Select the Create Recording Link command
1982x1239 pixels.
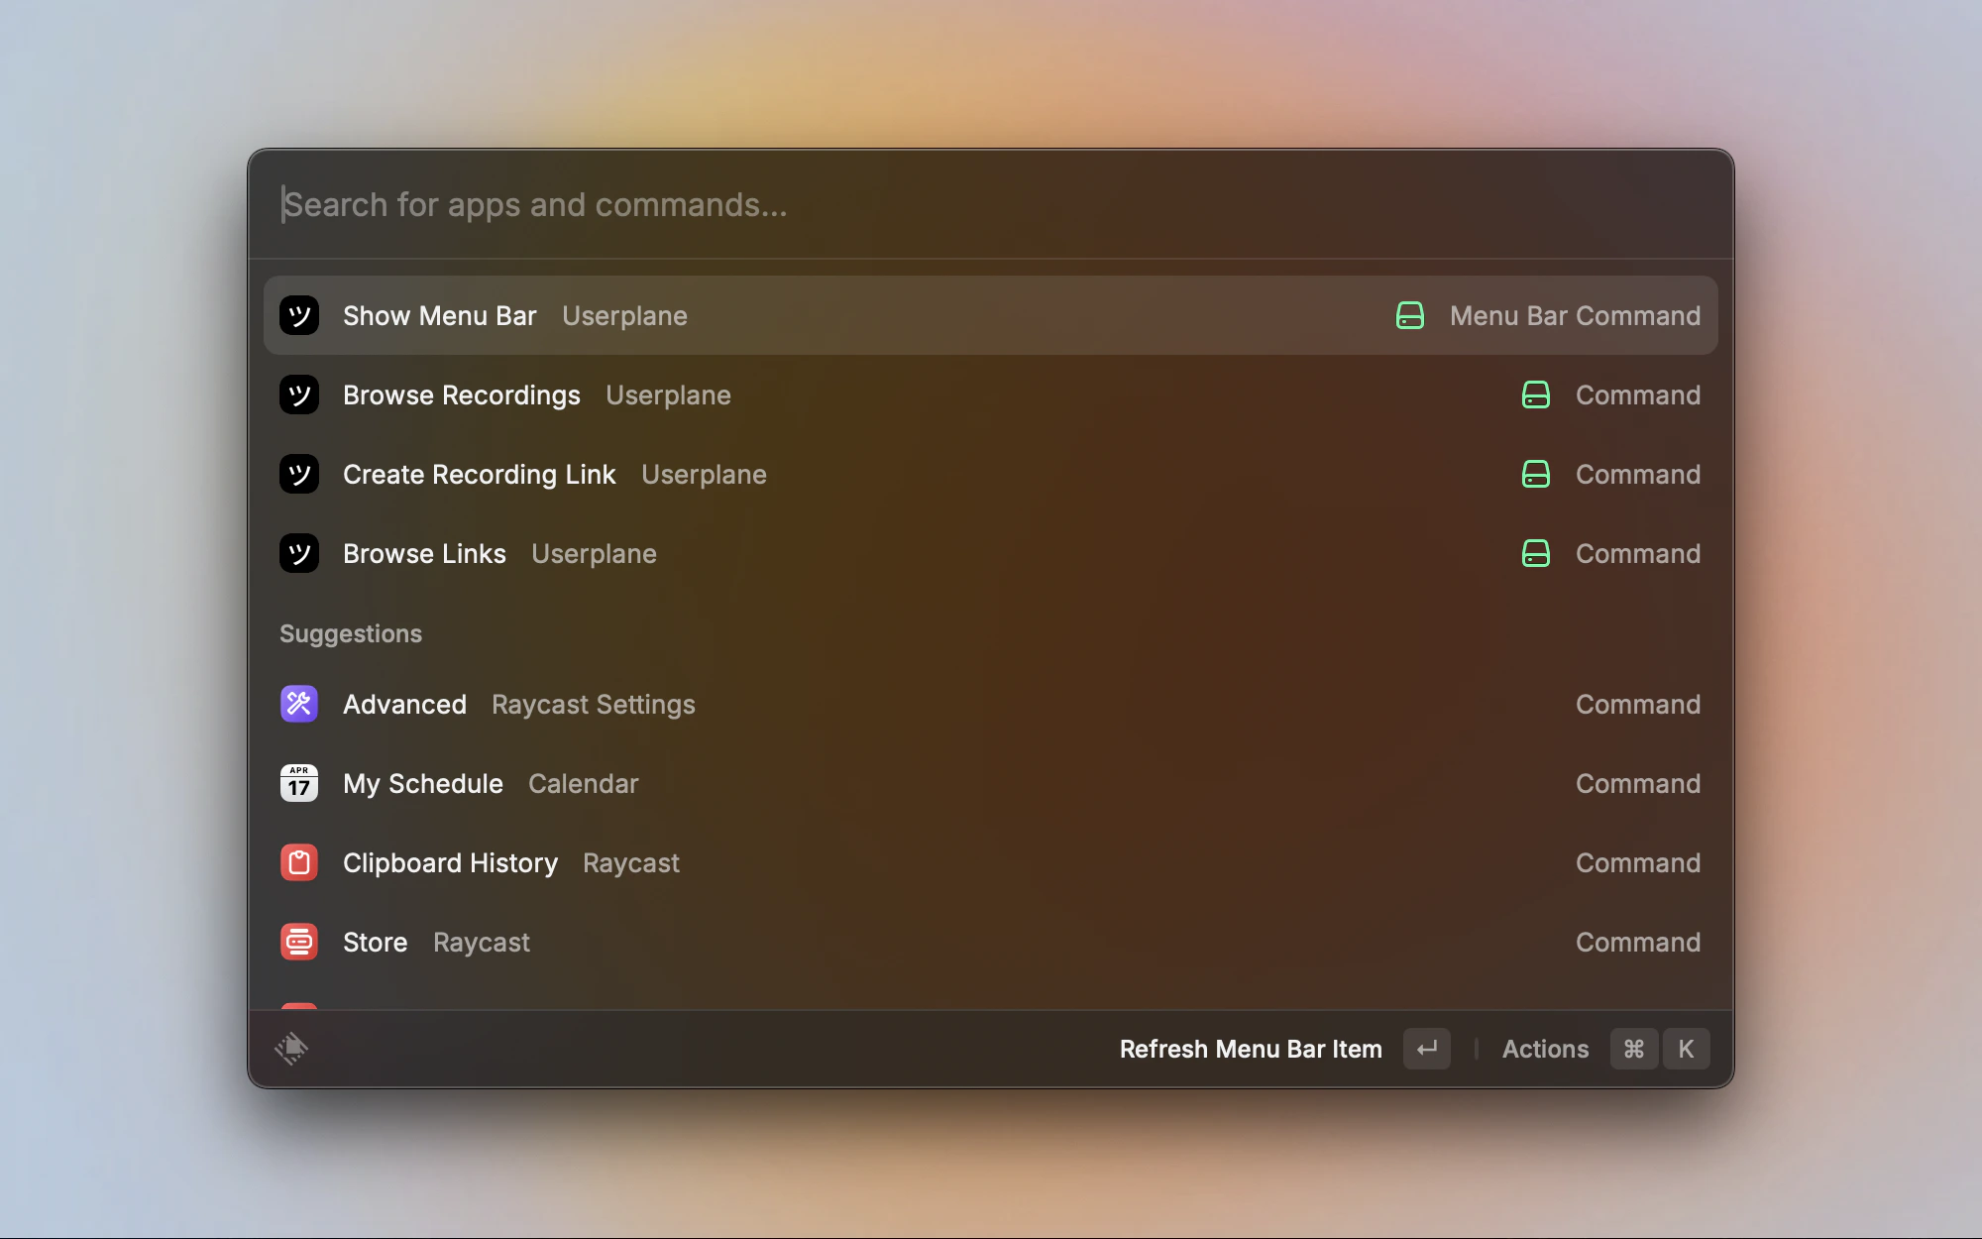[479, 474]
